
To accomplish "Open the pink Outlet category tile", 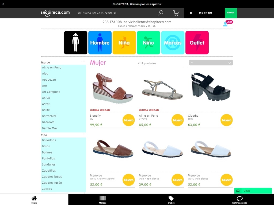I will point(197,42).
